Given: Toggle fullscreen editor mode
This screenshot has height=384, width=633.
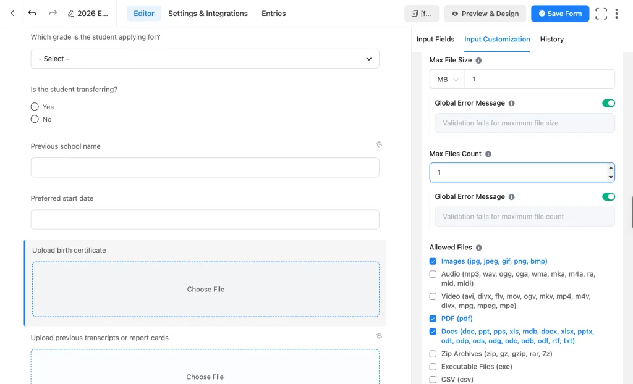Looking at the screenshot, I should [x=601, y=14].
